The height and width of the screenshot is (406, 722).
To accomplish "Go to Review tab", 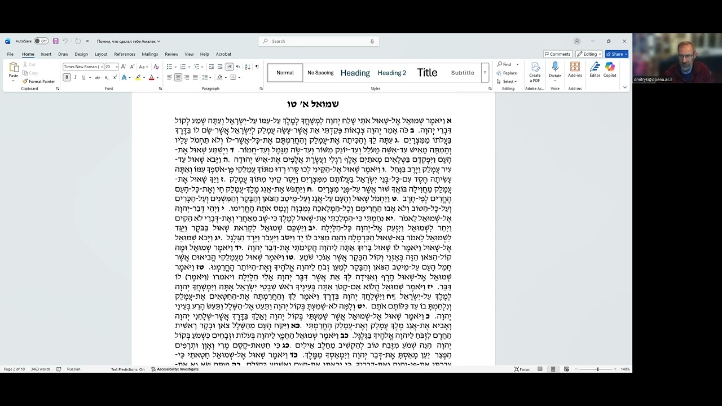I will 171,54.
